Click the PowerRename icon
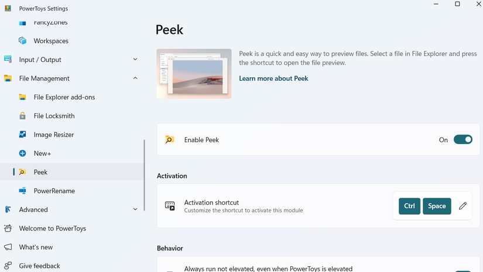 (22, 191)
